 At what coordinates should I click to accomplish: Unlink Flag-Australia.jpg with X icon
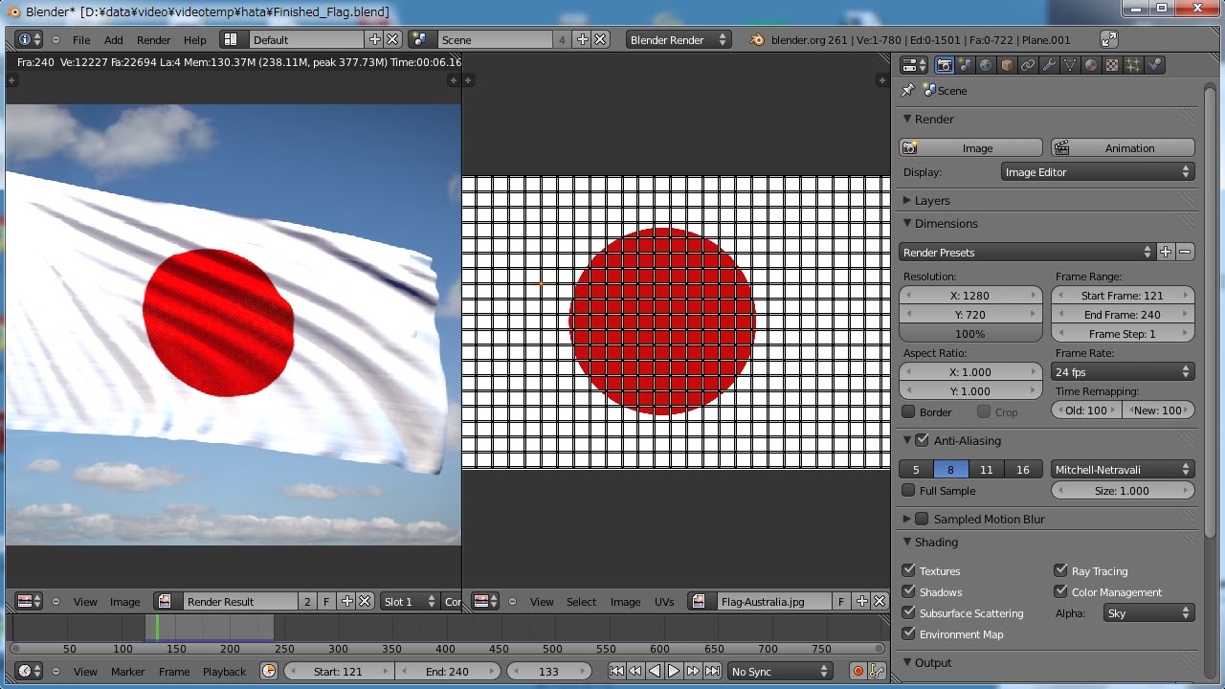pyautogui.click(x=880, y=601)
